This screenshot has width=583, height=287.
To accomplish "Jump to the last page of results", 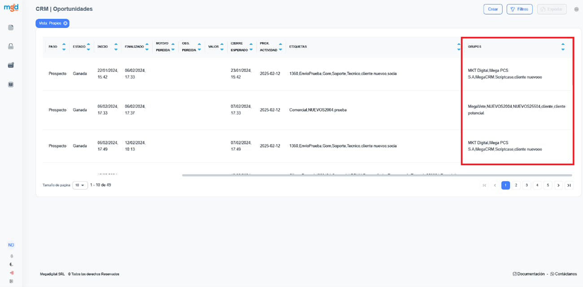I will point(569,185).
